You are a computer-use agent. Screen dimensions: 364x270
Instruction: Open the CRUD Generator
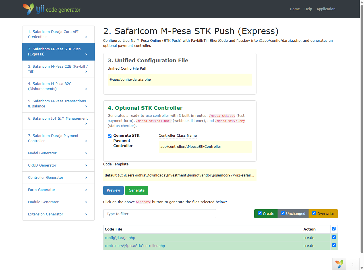tap(58, 165)
